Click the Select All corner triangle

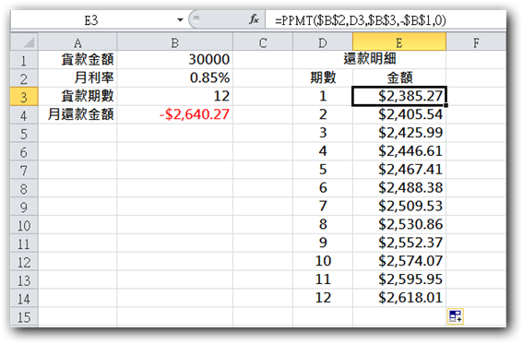(x=24, y=42)
